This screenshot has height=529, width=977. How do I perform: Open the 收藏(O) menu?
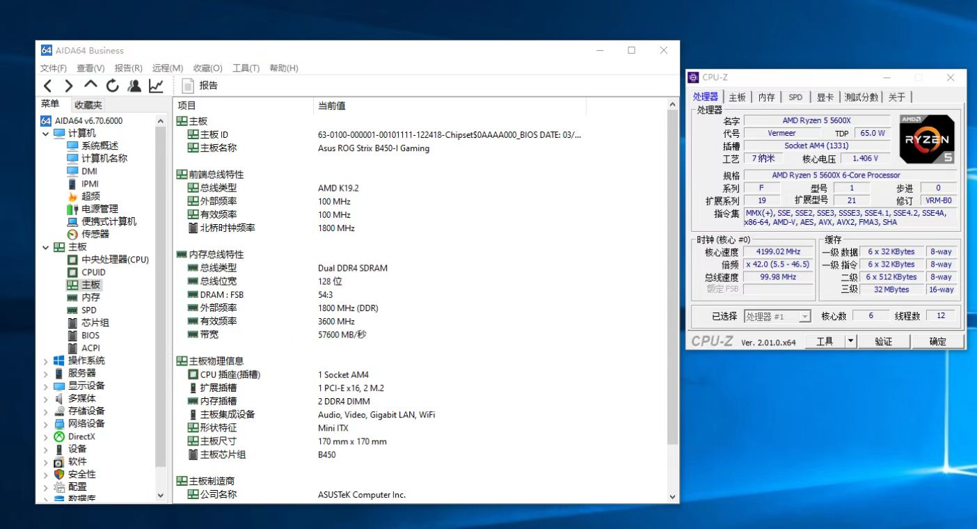207,68
